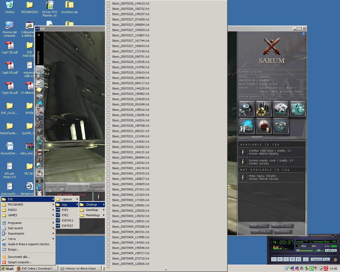
Task: Click the Start button on the taskbar
Action: pos(8,269)
